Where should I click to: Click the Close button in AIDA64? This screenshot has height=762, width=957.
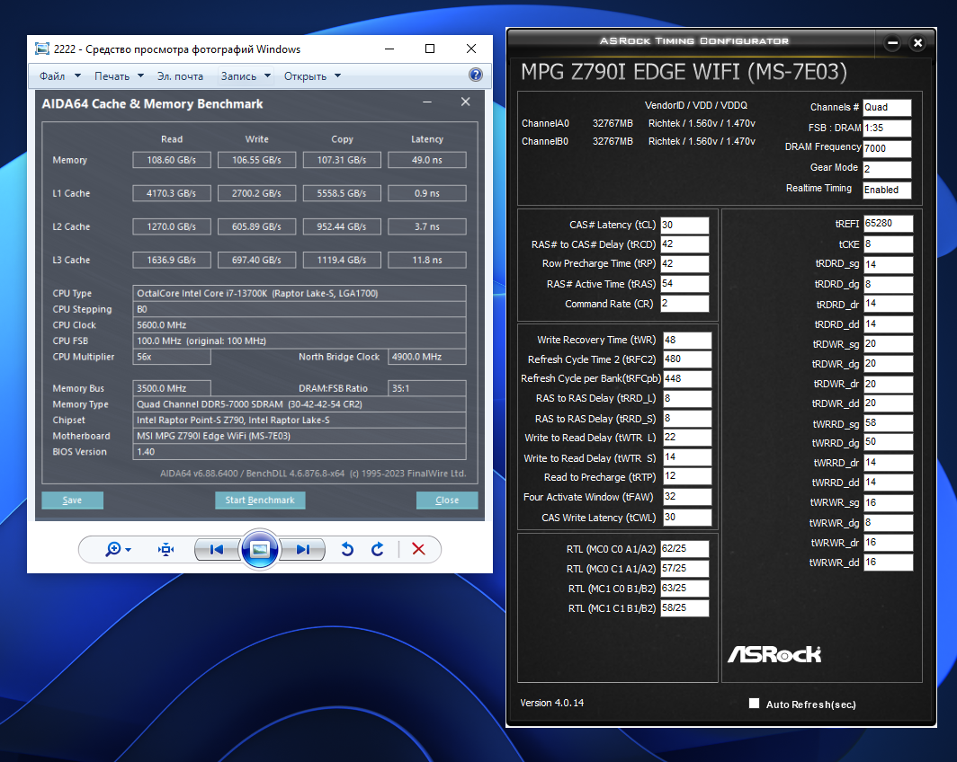pyautogui.click(x=447, y=500)
